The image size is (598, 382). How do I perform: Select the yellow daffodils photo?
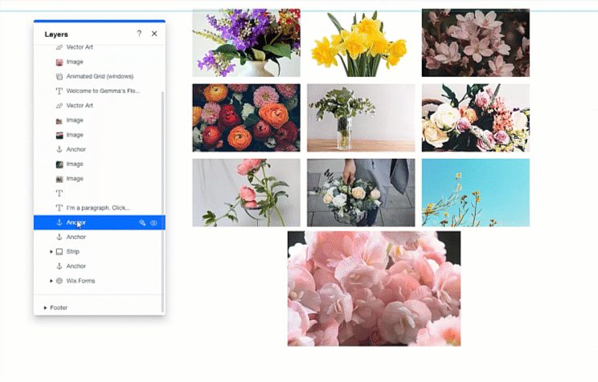(360, 43)
